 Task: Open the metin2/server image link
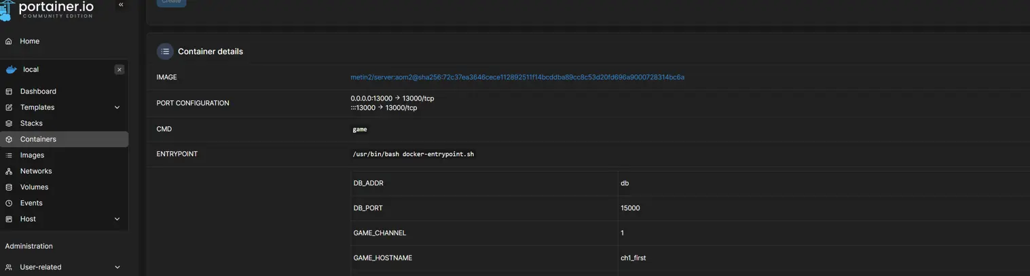coord(517,77)
